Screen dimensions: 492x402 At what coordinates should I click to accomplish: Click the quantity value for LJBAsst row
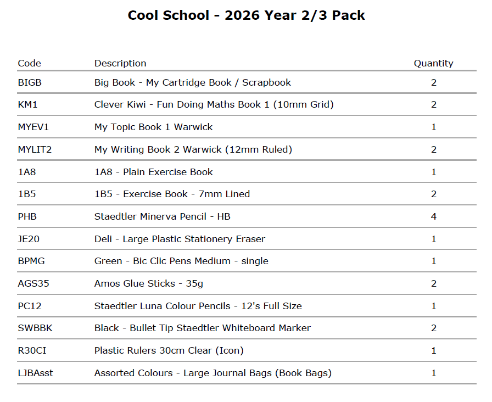(x=433, y=373)
